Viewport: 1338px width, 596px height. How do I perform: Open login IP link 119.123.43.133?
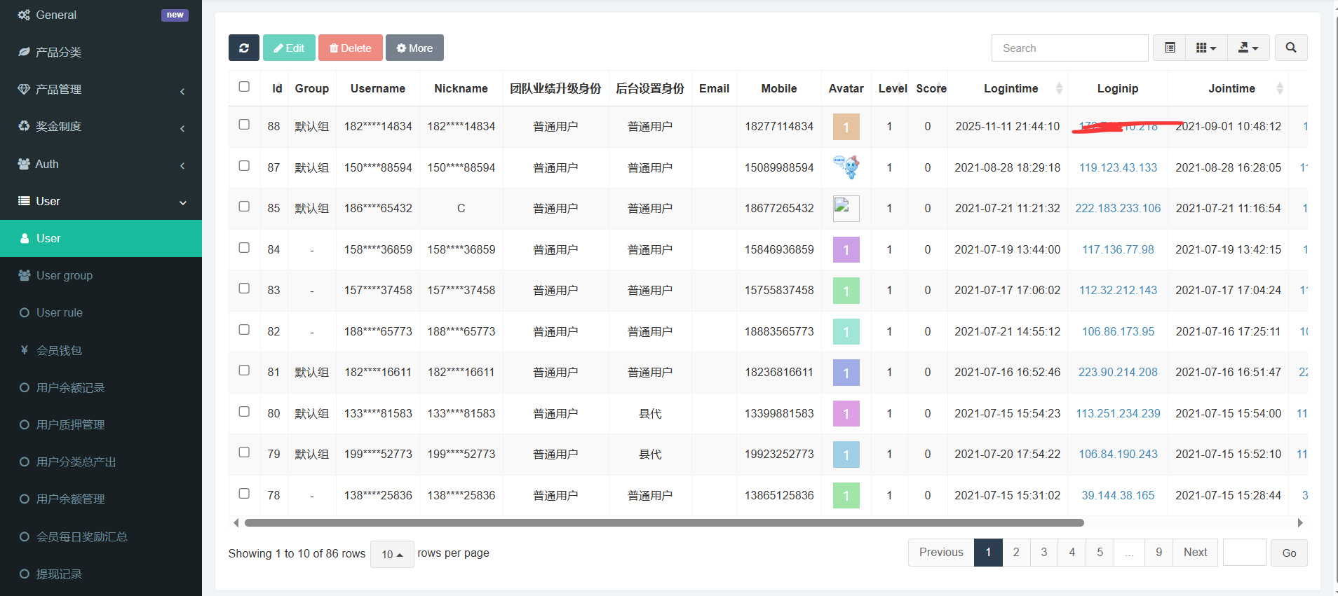[x=1118, y=167]
